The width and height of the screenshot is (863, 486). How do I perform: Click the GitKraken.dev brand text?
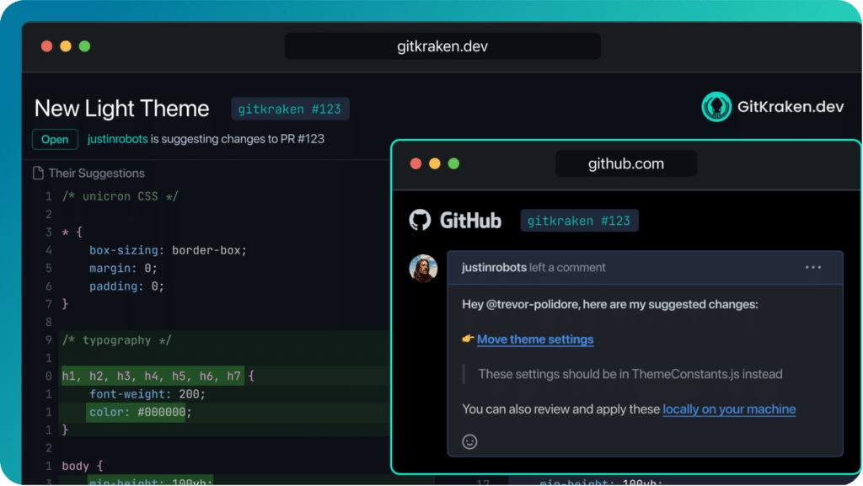(791, 107)
